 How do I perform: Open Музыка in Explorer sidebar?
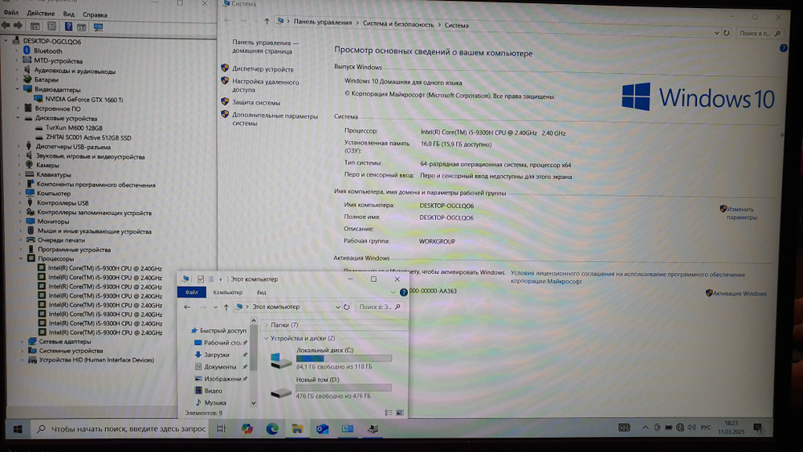click(x=215, y=403)
